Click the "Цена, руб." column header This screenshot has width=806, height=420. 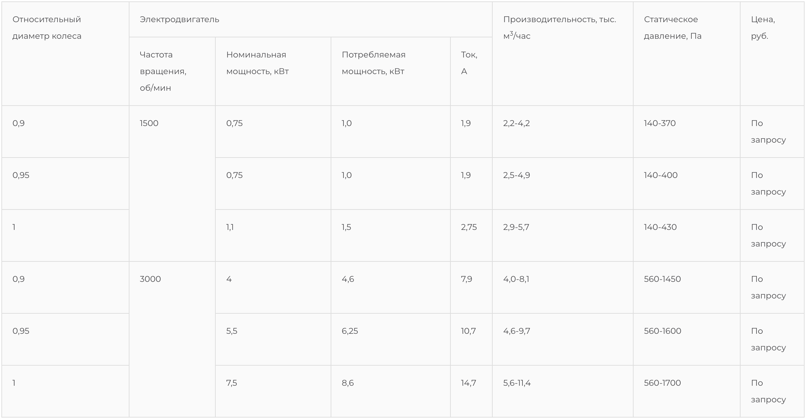763,28
